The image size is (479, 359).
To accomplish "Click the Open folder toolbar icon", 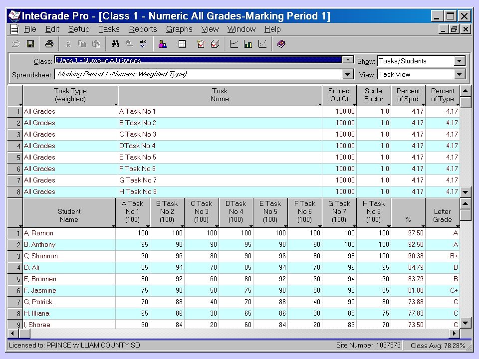I will tap(16, 44).
